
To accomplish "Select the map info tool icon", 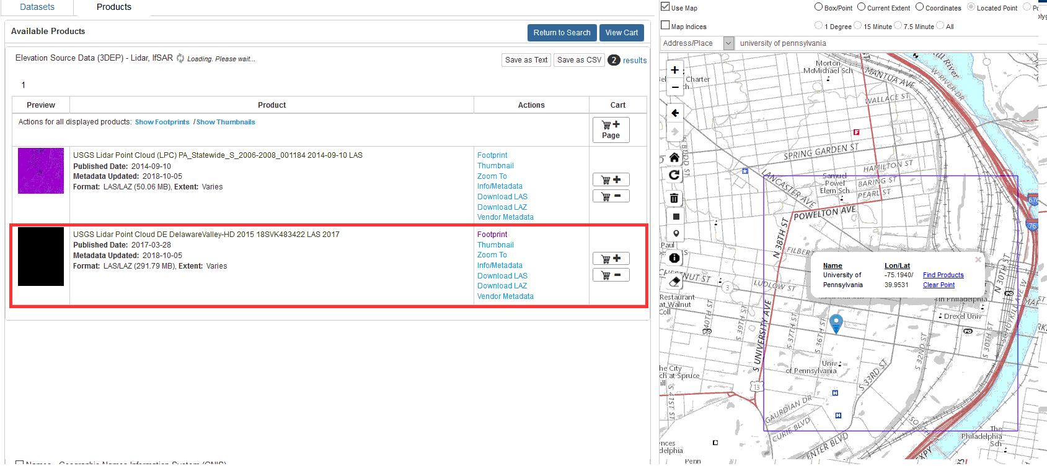I will [x=675, y=257].
